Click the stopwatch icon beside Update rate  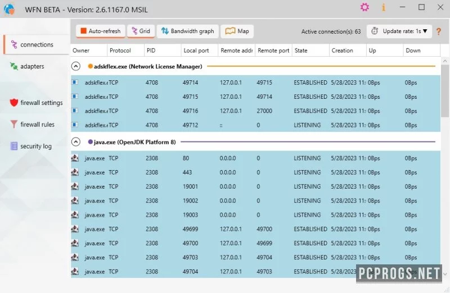pos(375,31)
